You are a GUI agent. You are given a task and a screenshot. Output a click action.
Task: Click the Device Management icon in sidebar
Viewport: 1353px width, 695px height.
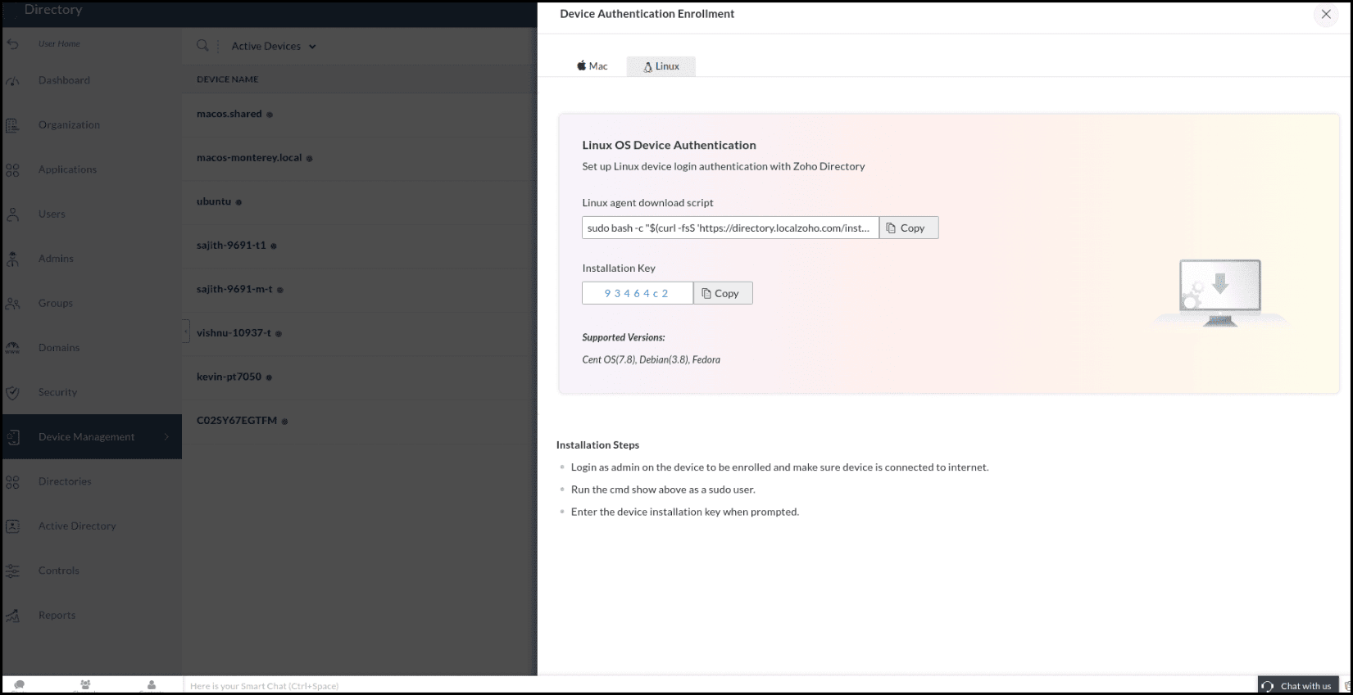point(12,437)
